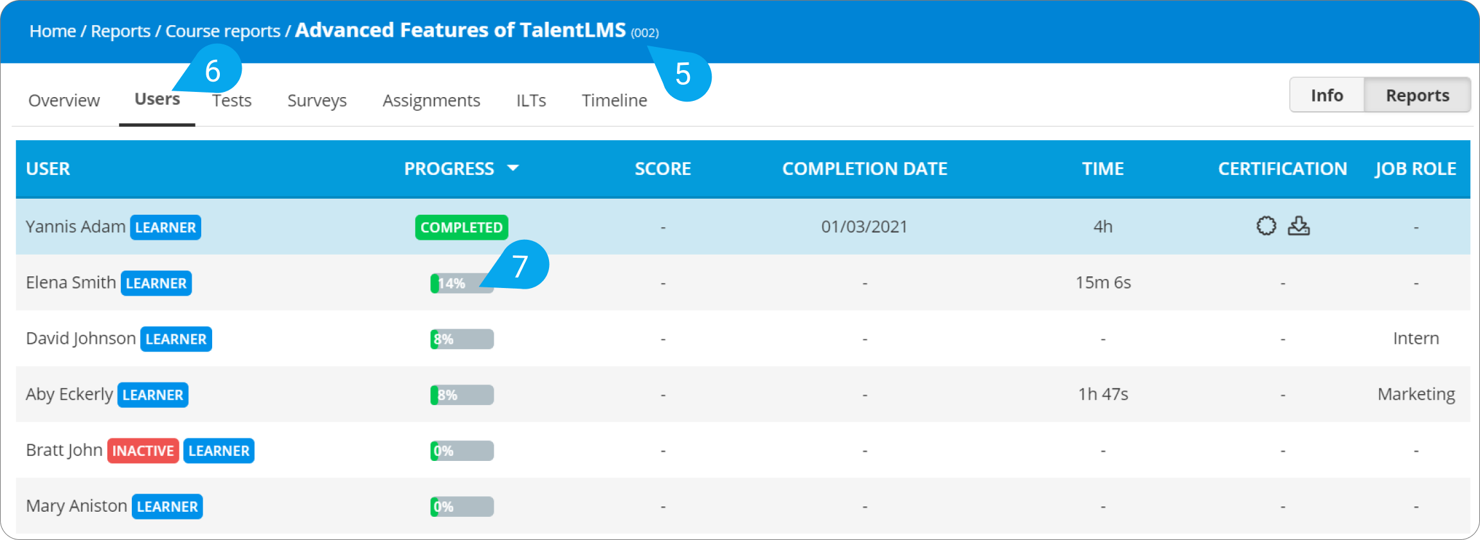
Task: Click David Johnson's LEARNER badge
Action: (176, 339)
